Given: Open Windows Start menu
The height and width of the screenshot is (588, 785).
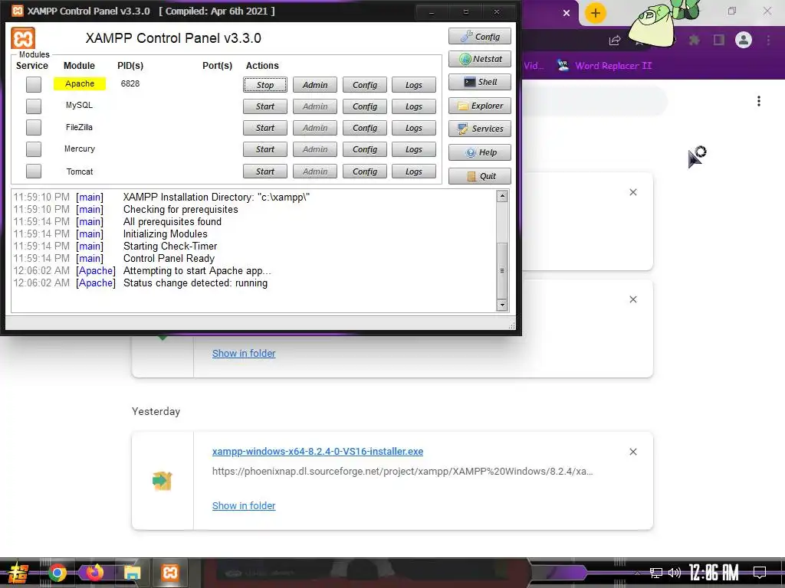Looking at the screenshot, I should [x=18, y=573].
